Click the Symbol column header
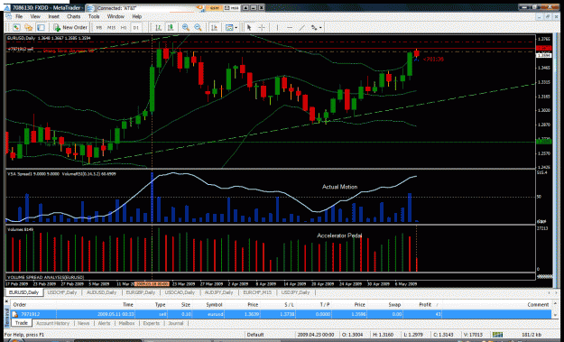This screenshot has width=564, height=342. [214, 305]
